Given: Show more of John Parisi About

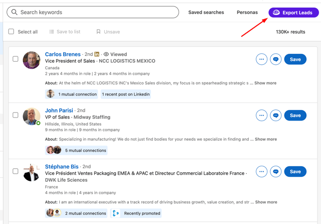Looking at the screenshot, I should 266,139.
